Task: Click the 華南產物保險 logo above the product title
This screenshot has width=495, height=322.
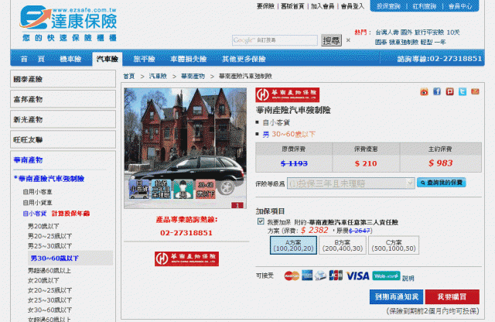Action: point(287,94)
